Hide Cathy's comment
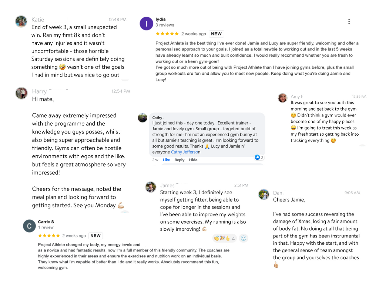379x284 pixels. 193,160
